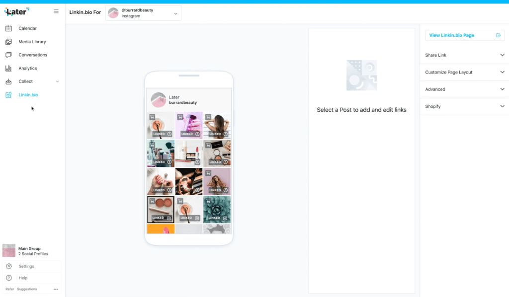Select the green succulent post thumbnail
The image size is (509, 297).
click(217, 210)
